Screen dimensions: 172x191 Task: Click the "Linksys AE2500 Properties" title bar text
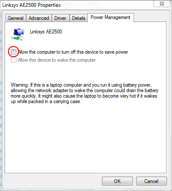point(32,5)
